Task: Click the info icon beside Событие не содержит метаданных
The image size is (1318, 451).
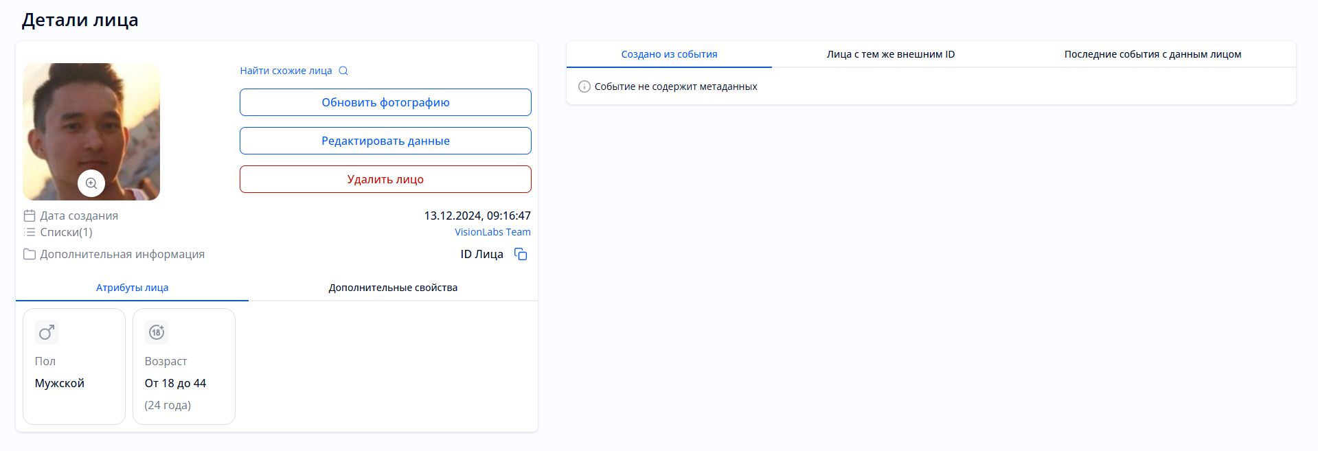Action: click(x=584, y=86)
